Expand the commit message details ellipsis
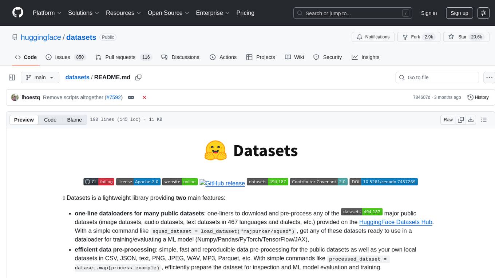 pos(131,98)
